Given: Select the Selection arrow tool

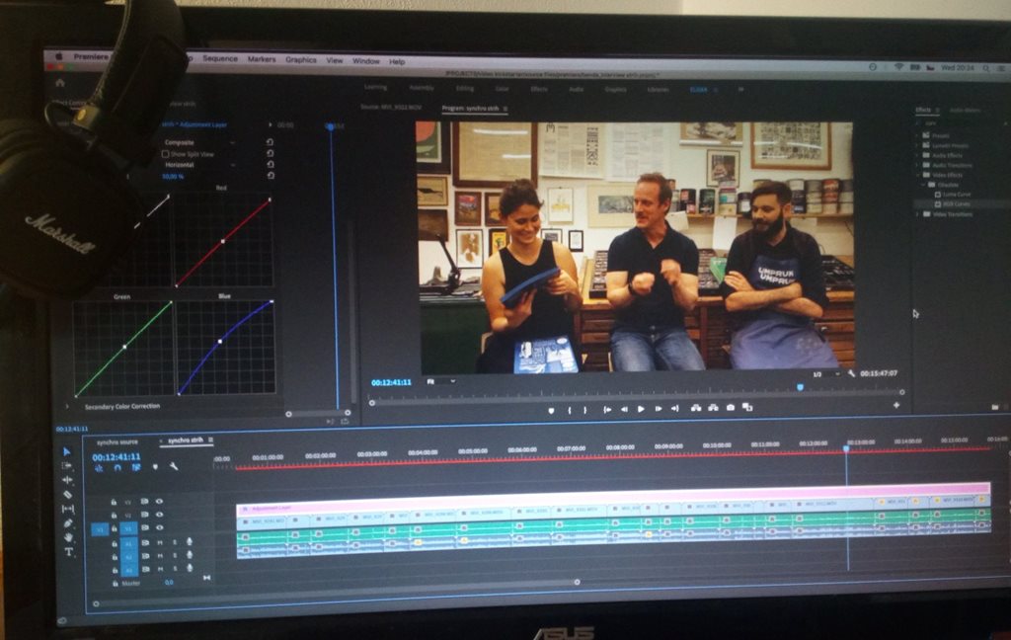Looking at the screenshot, I should coord(67,451).
